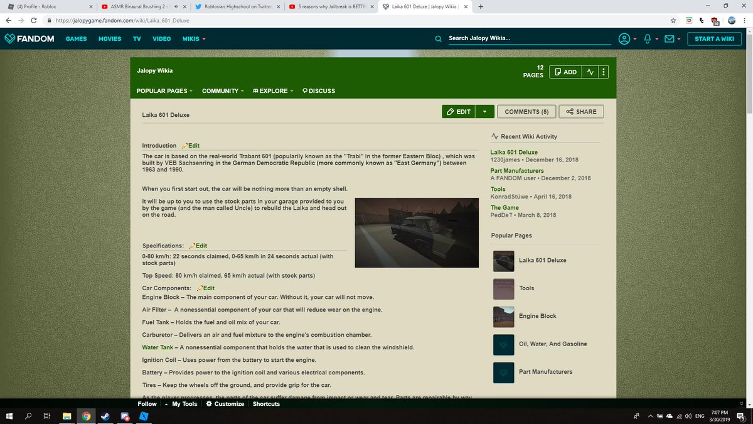Click the SHARE button
This screenshot has height=424, width=753.
coord(581,112)
